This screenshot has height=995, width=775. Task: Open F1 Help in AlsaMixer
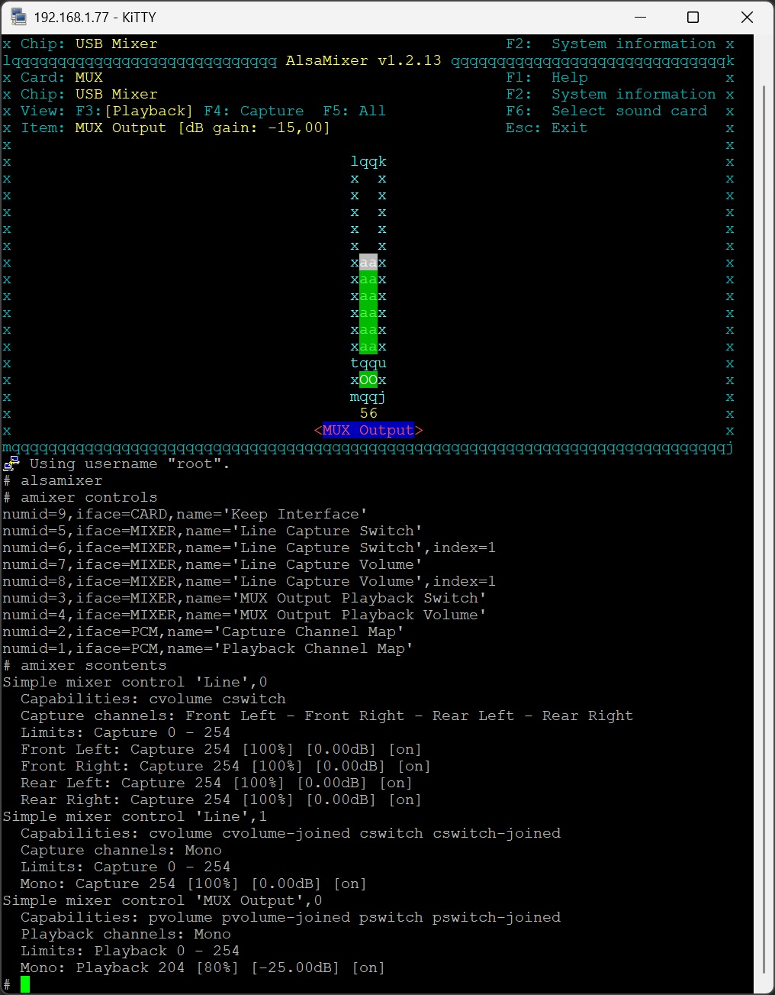pos(546,77)
